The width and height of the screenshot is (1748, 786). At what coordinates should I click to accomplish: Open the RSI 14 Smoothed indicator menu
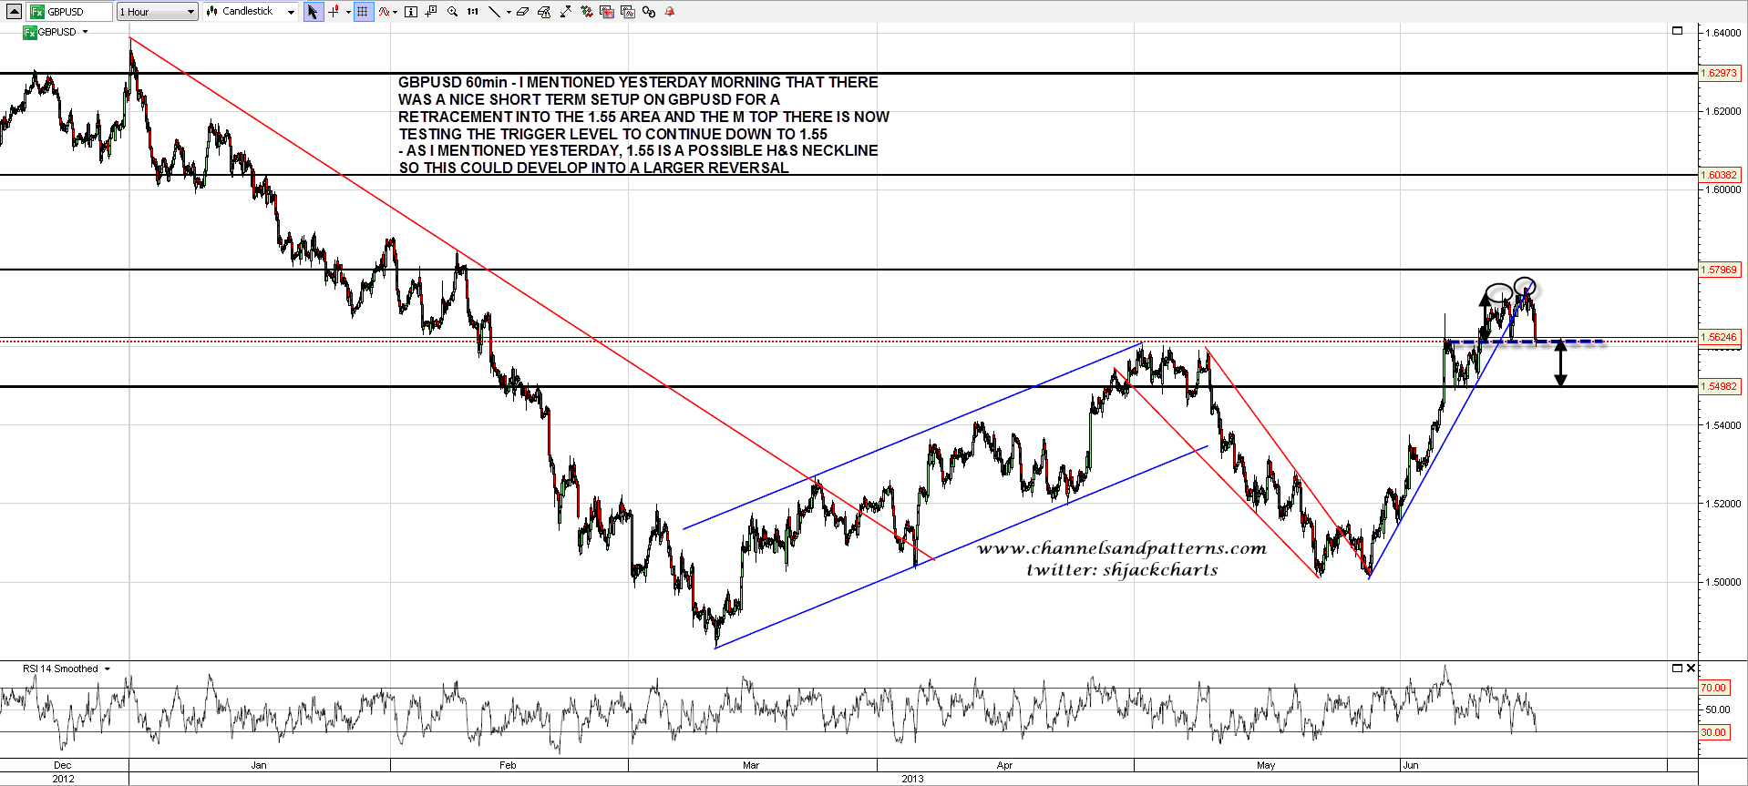107,669
